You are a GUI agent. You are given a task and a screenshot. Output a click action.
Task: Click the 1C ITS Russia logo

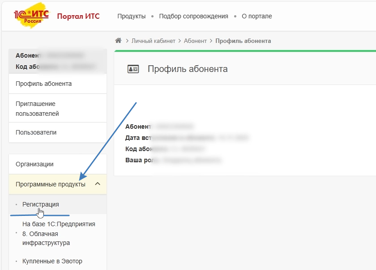[31, 16]
